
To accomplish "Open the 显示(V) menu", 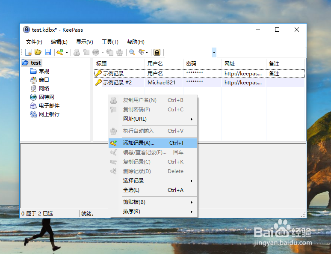I will click(85, 42).
